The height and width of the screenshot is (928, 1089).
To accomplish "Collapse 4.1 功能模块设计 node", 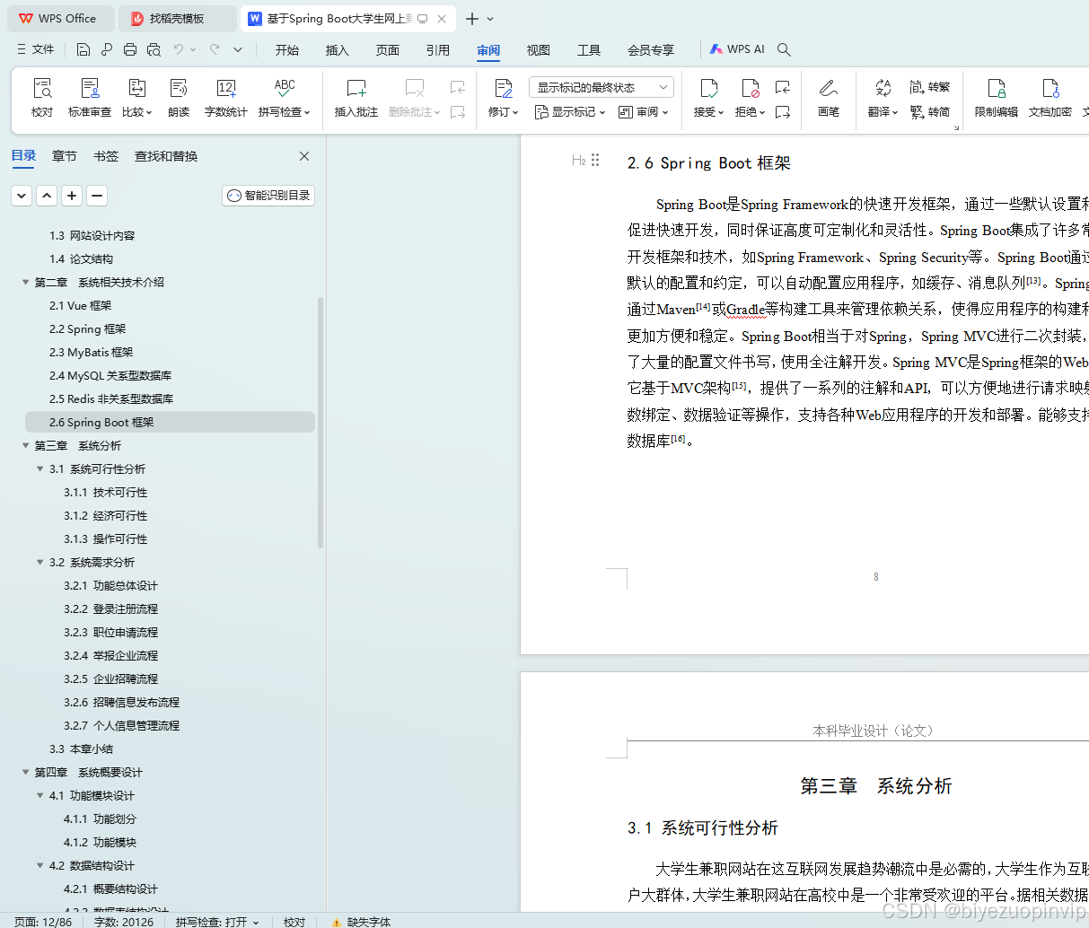I will pyautogui.click(x=40, y=795).
